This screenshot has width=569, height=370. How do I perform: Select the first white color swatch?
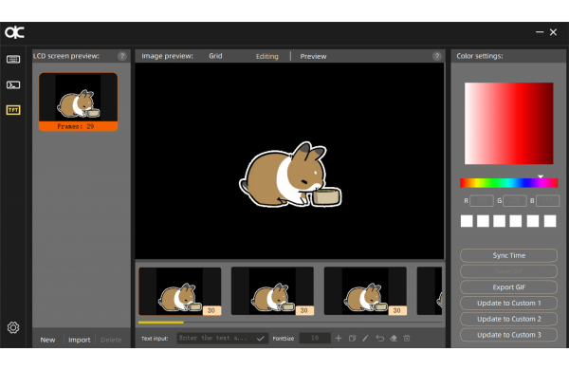pos(467,221)
